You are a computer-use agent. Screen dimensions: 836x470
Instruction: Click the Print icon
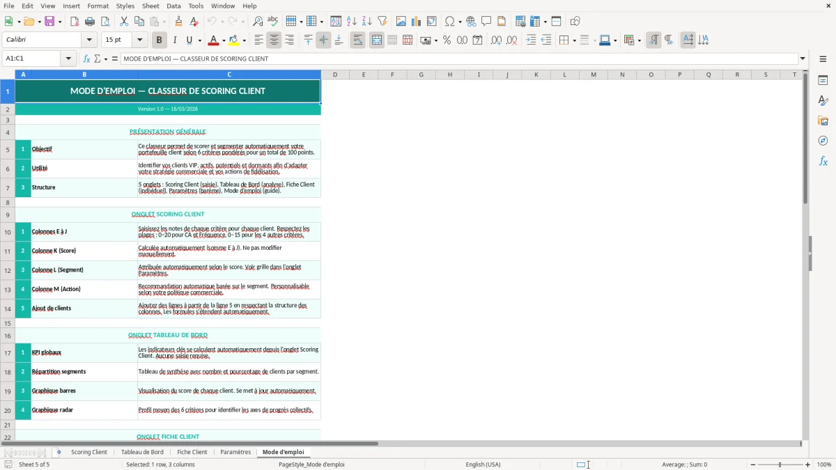tap(90, 22)
